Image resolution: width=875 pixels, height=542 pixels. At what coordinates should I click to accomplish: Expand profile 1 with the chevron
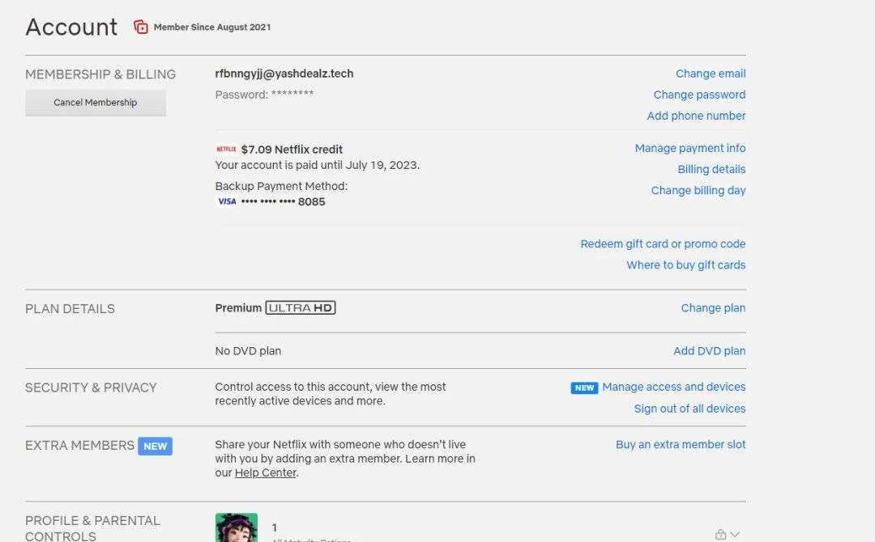tap(735, 535)
